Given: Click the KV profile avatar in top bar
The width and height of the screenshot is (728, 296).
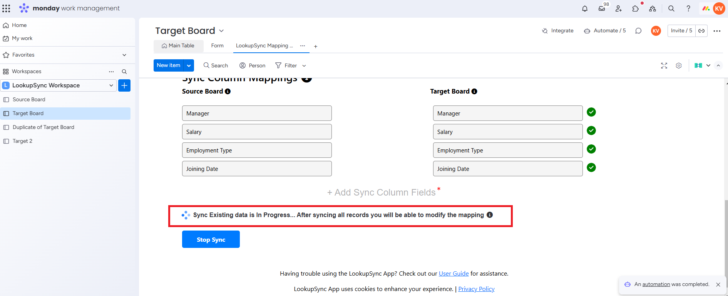Looking at the screenshot, I should [x=719, y=8].
